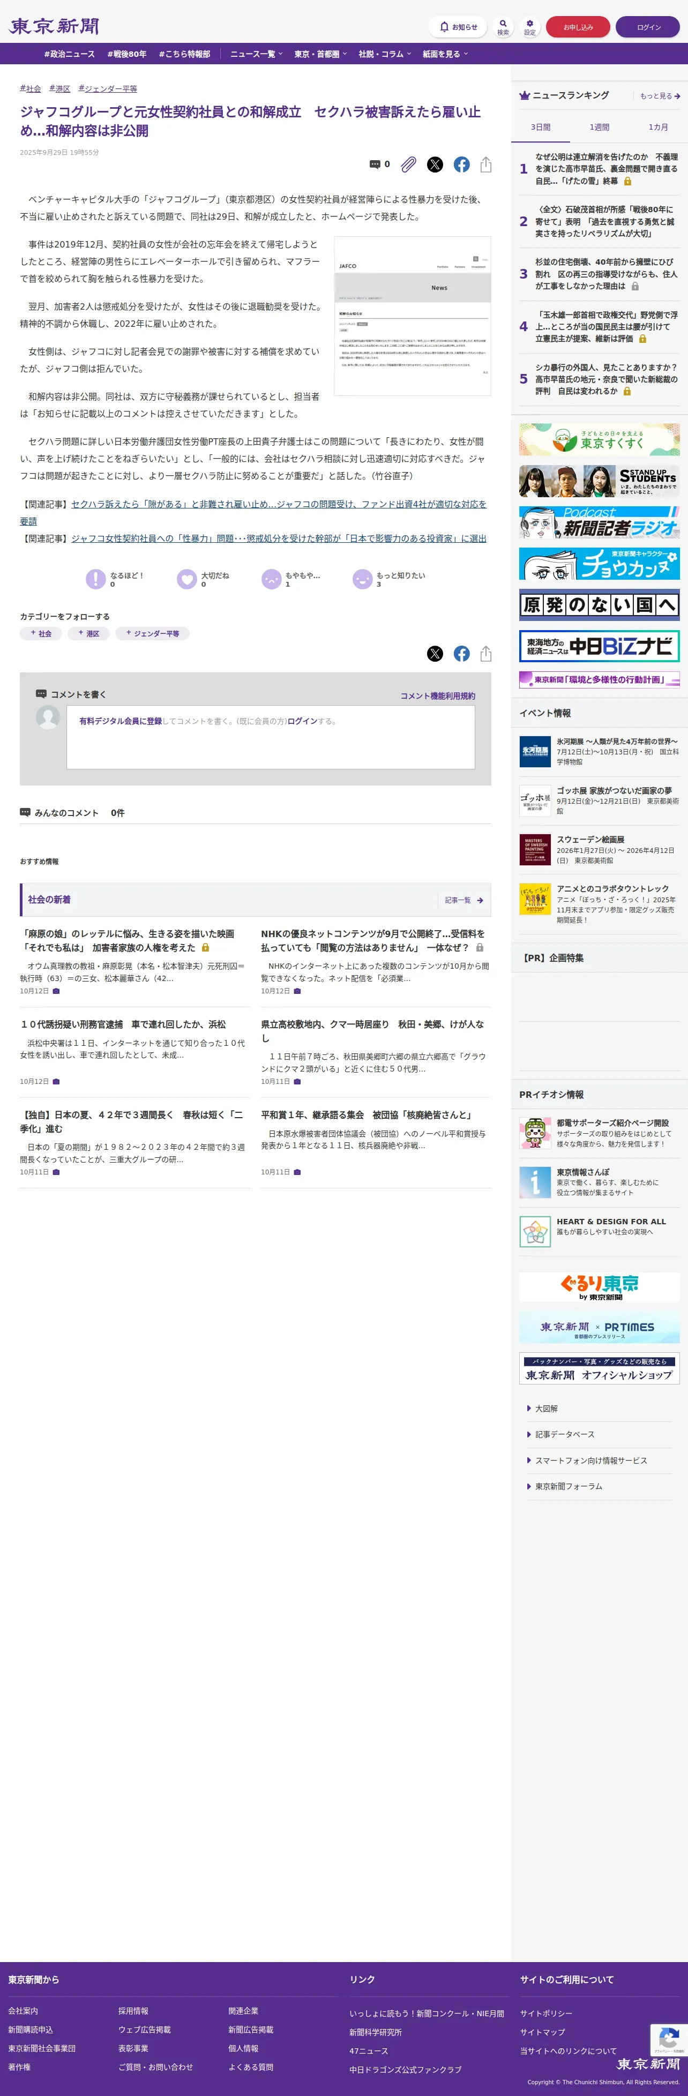688x2096 pixels.
Task: Follow the 港区 category
Action: pos(89,633)
